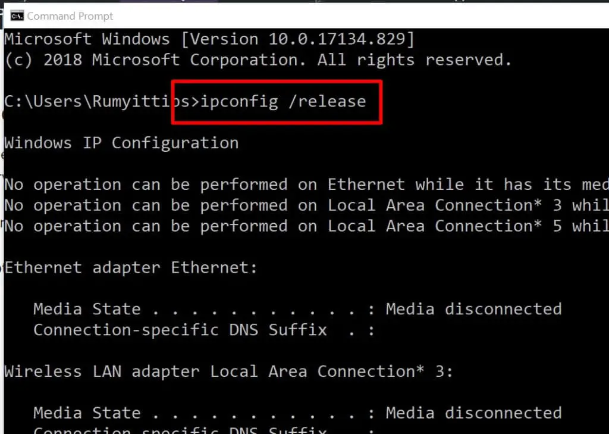
Task: Select the 'Ethernet adapter Ethernet:' heading
Action: pyautogui.click(x=128, y=267)
